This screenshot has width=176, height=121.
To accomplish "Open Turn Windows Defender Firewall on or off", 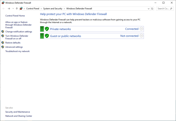I will (x=17, y=37).
